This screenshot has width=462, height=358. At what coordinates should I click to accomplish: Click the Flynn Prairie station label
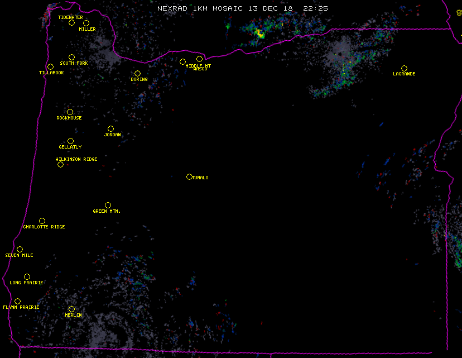pos(21,307)
